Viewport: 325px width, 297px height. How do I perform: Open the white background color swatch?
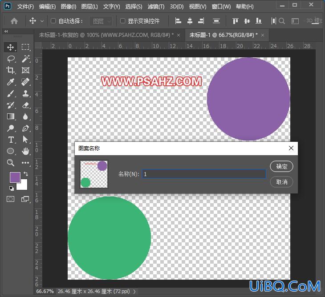[x=24, y=186]
